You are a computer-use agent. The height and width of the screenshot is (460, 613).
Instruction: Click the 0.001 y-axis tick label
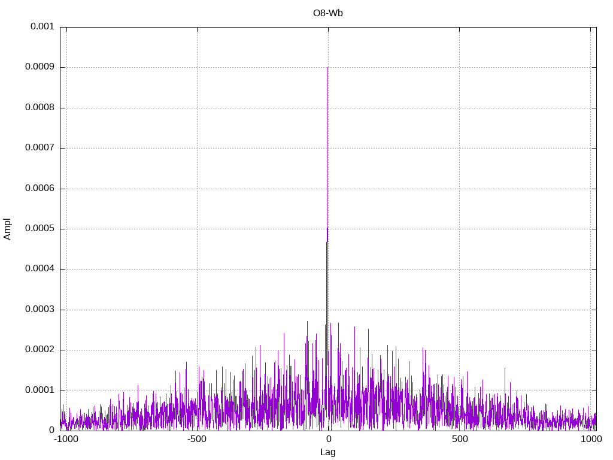click(x=43, y=27)
